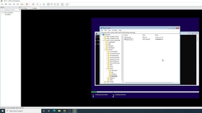Image resolution: width=202 pixels, height=113 pixels.
Task: Select the SAM key
Action: (x=110, y=44)
